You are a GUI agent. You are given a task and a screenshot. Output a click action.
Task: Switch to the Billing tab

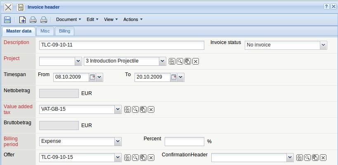[x=64, y=31]
